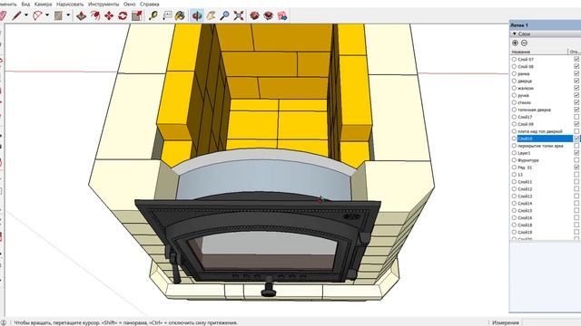The width and height of the screenshot is (581, 326).
Task: Activate the Zoom magnifier tool
Action: click(x=224, y=15)
